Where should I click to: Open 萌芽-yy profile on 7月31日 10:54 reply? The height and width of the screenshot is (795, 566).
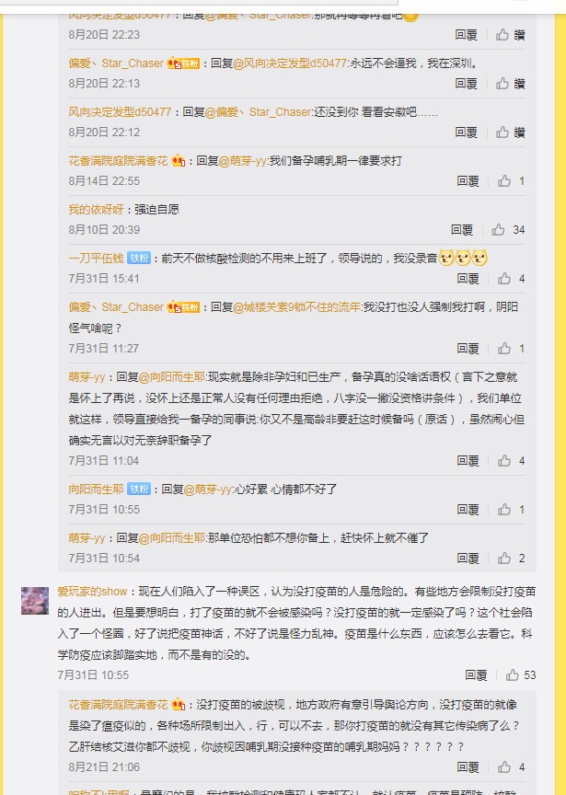point(87,538)
